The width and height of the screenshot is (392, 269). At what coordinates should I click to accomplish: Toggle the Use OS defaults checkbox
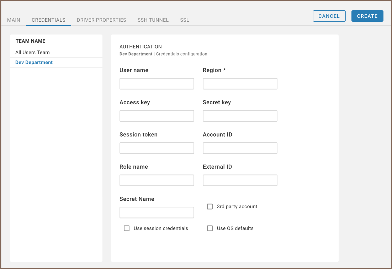click(210, 228)
